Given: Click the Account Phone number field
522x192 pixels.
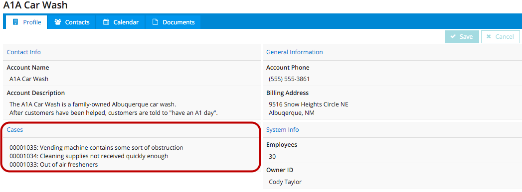Looking at the screenshot, I should 289,79.
